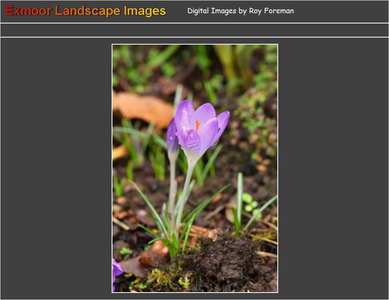Click the orange fallen leaf in the photo
The image size is (389, 300).
coord(141,108)
